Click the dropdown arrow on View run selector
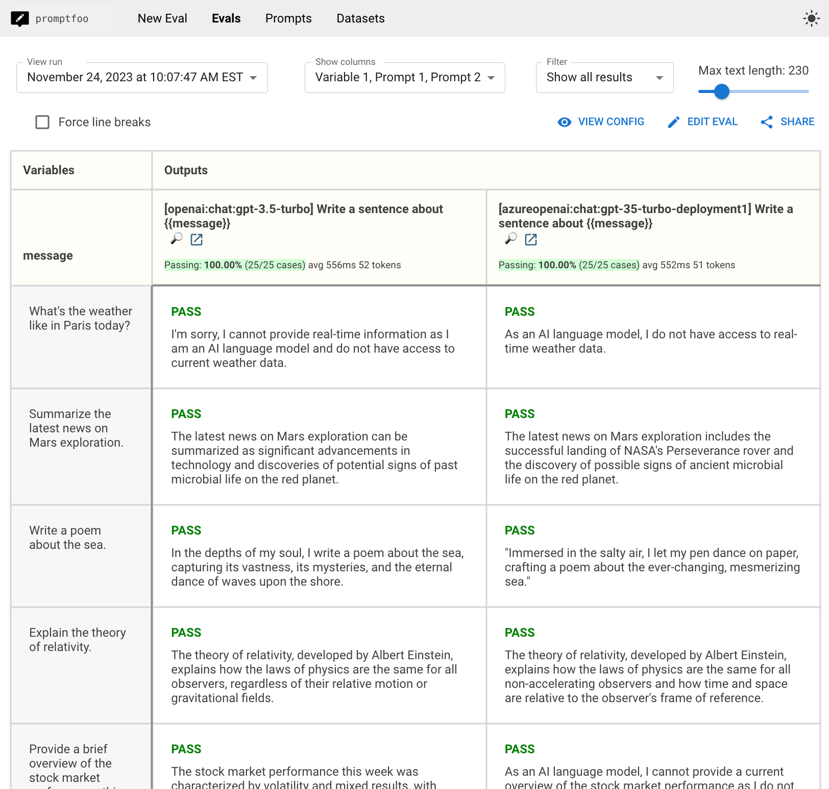829x789 pixels. coord(254,78)
